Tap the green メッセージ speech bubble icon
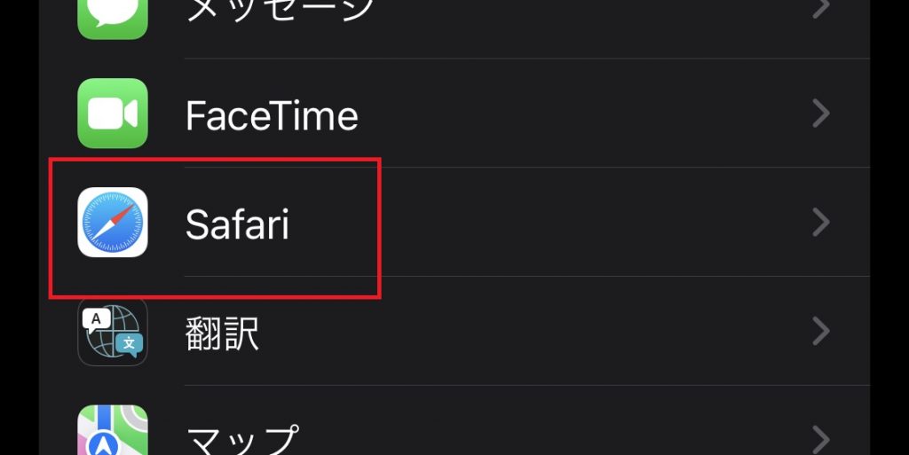The height and width of the screenshot is (455, 909). 113,20
